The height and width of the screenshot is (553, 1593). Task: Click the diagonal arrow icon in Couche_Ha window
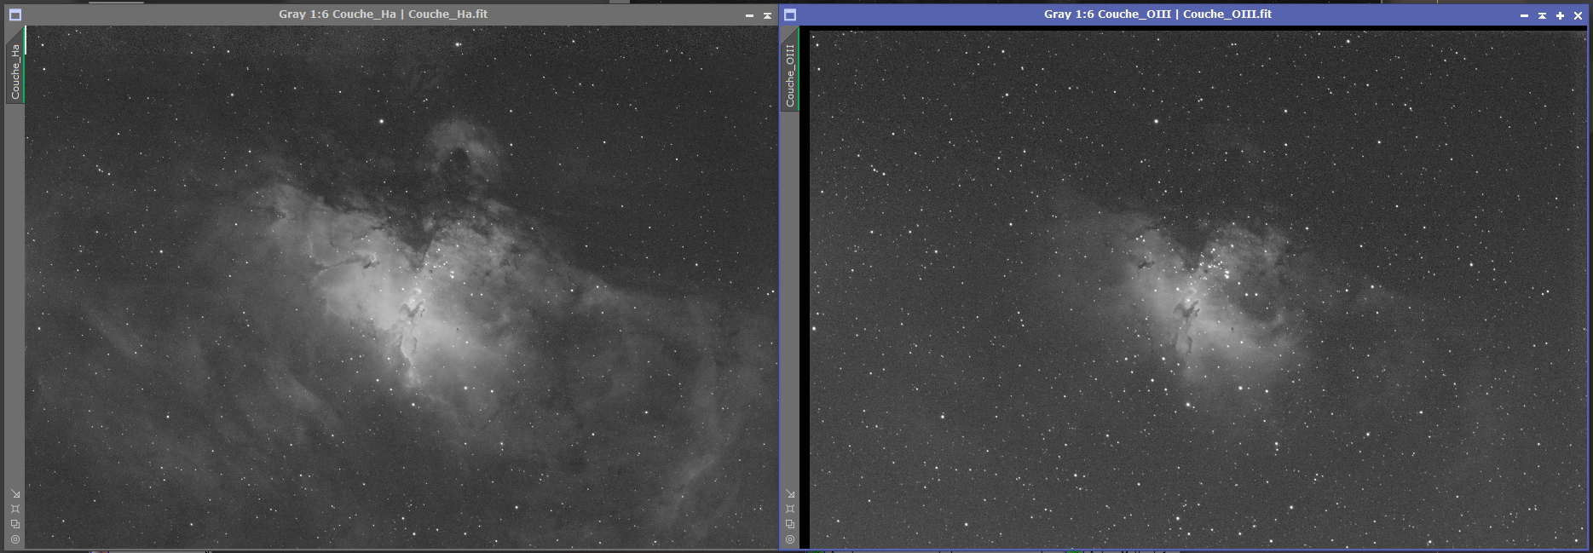[x=15, y=493]
